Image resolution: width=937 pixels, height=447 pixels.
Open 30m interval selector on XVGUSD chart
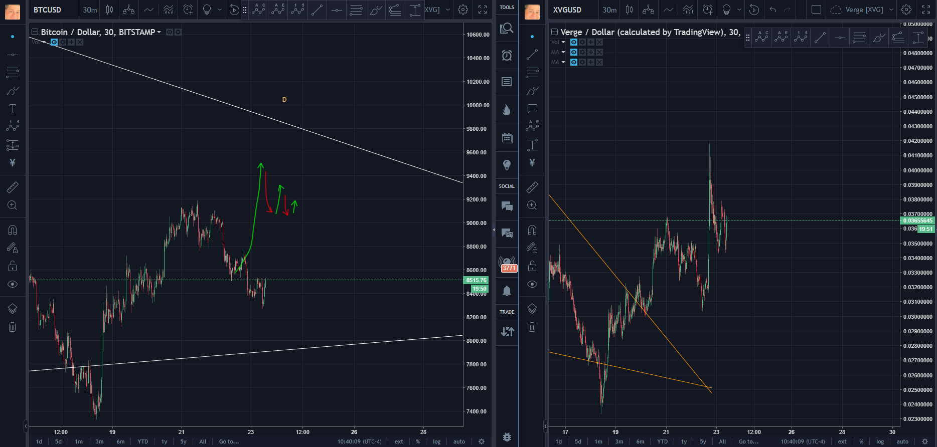click(609, 10)
